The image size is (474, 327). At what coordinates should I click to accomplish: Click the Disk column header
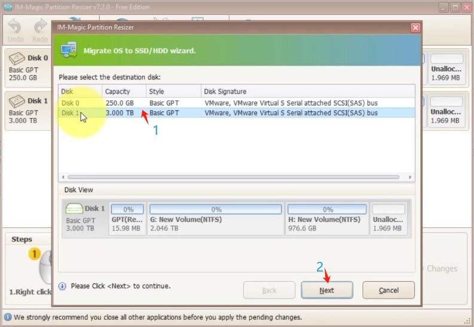click(x=80, y=91)
